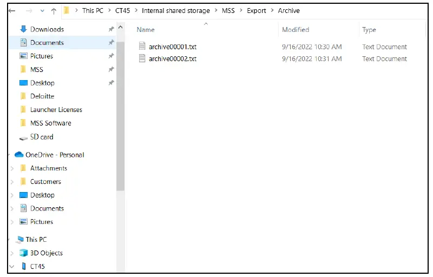This screenshot has width=433, height=277.
Task: Click the CT45 device icon in sidebar
Action: [23, 266]
